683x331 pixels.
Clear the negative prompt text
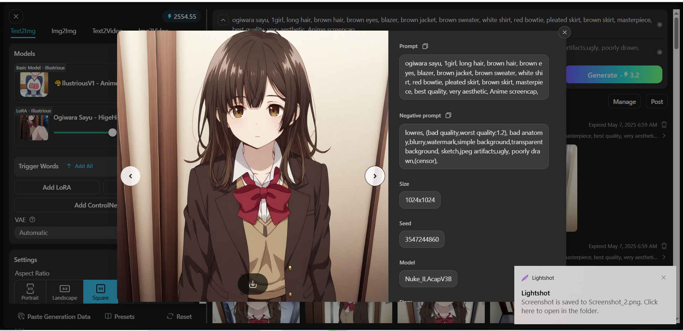tap(660, 52)
